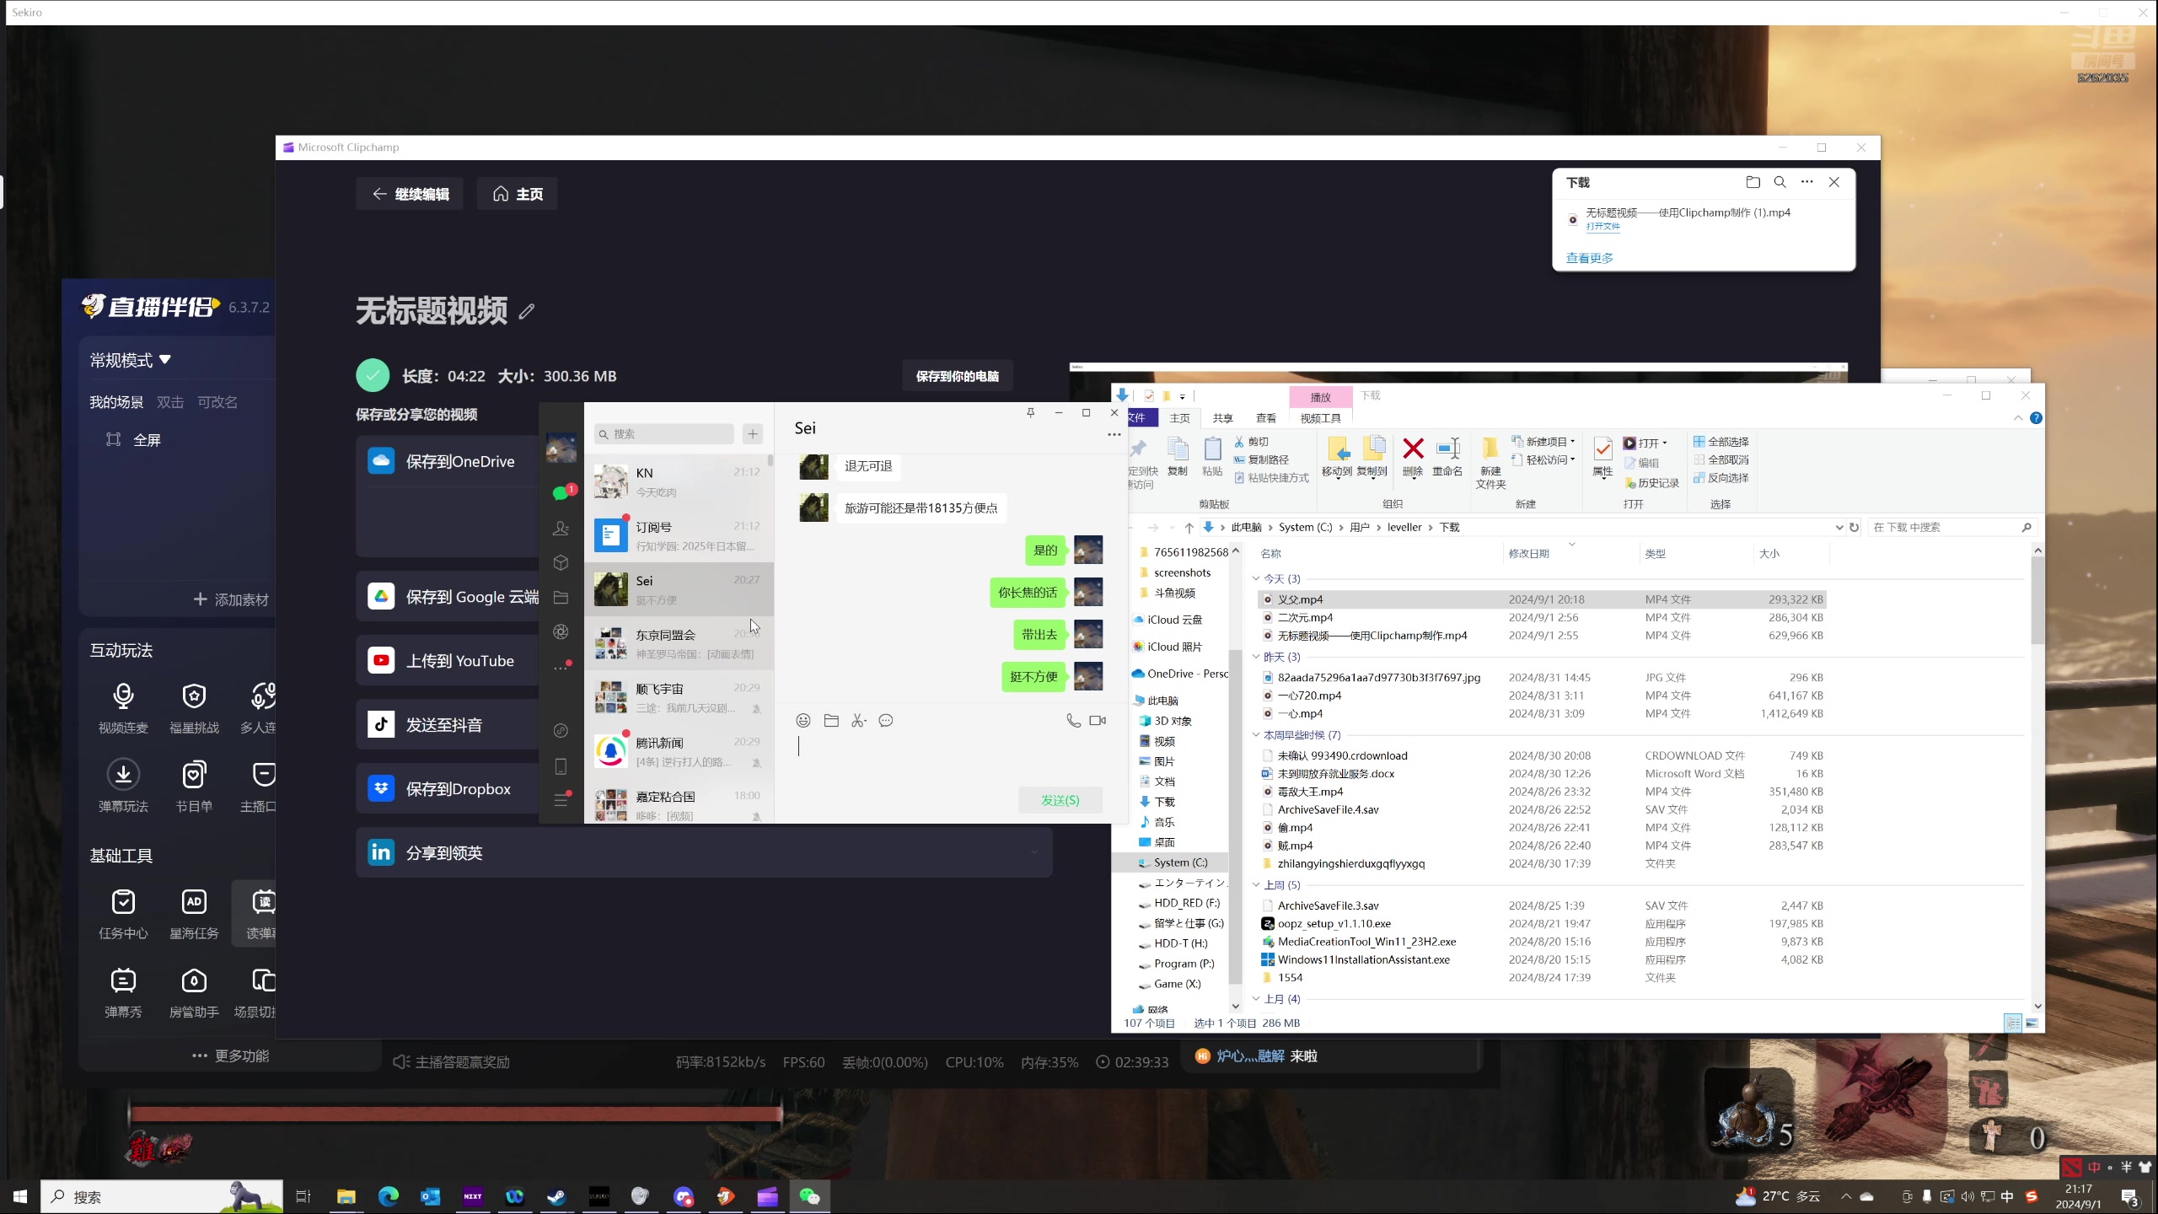Click 继续编辑 button in Clipchamp
2158x1214 pixels.
410,194
